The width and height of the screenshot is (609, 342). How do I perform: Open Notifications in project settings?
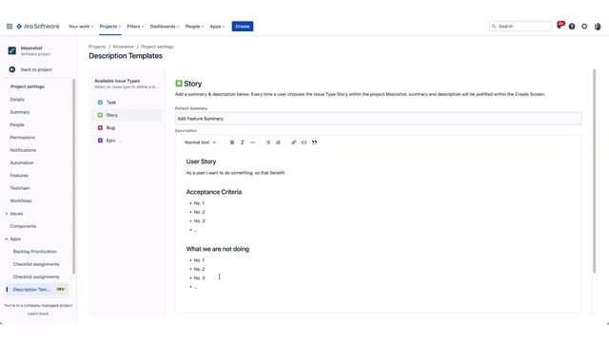pos(23,150)
